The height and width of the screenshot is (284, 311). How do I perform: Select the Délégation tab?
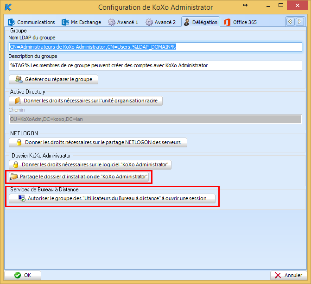[x=201, y=22]
